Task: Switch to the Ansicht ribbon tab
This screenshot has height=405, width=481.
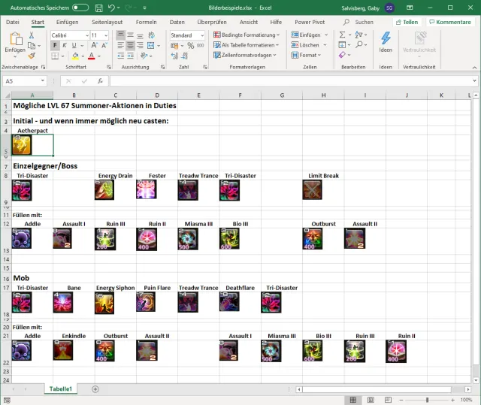Action: click(248, 22)
